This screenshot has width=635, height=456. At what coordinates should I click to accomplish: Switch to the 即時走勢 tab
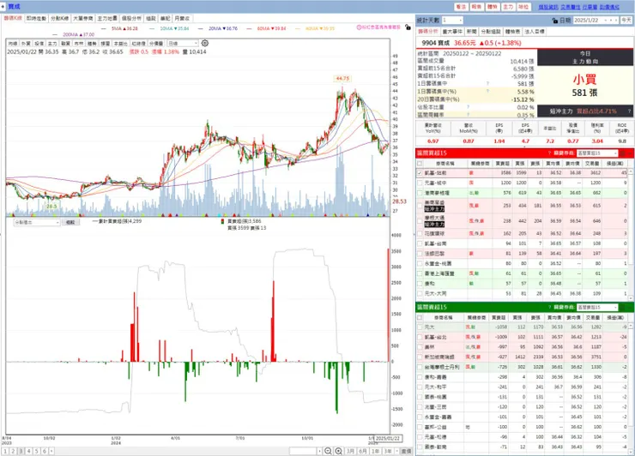point(36,19)
